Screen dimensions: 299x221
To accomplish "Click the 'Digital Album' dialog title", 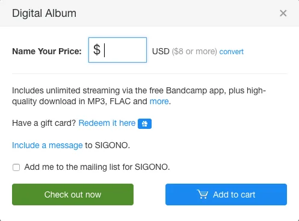I will point(44,13).
